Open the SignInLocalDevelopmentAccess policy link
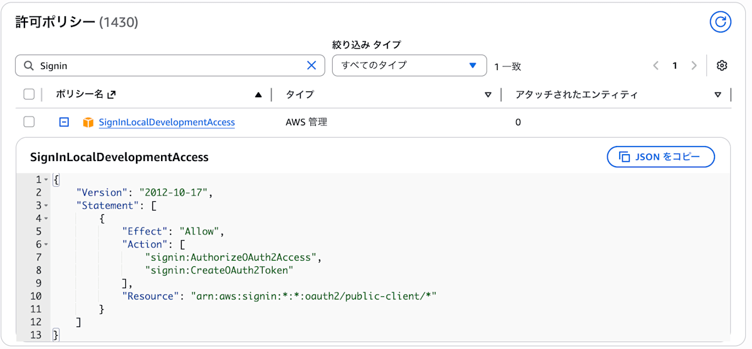Screen dimensions: 752x349 coord(167,122)
